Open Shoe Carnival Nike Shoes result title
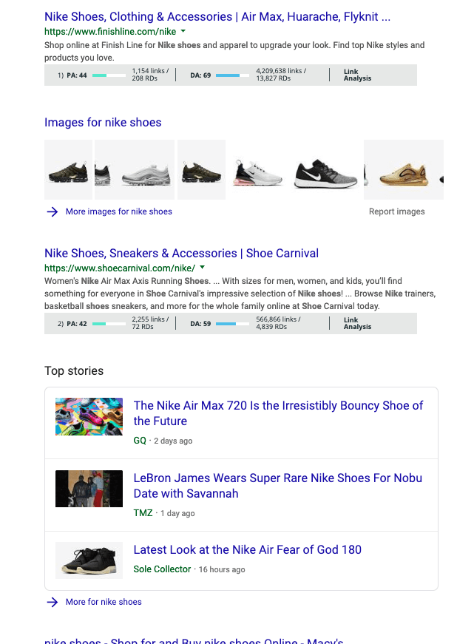Viewport: 474px width, 644px height. pos(182,254)
